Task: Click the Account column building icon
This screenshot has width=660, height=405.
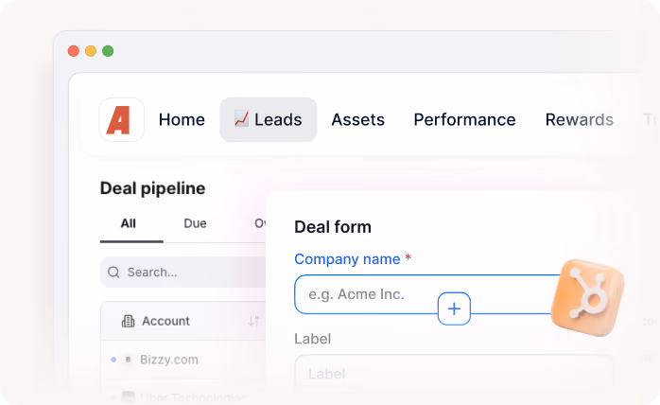Action: coord(128,321)
